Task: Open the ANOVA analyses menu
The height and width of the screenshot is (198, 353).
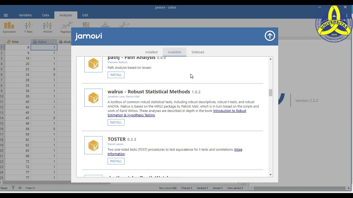Action: tap(47, 28)
